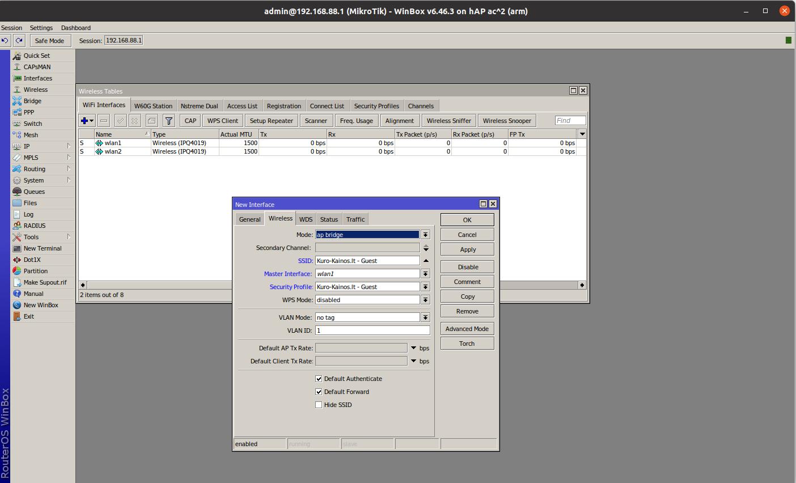The width and height of the screenshot is (796, 483).
Task: Open RADIUS sidebar item
Action: click(34, 226)
